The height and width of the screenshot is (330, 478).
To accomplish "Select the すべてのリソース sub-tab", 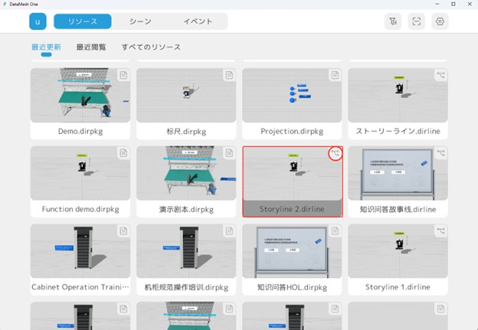I will (x=151, y=47).
